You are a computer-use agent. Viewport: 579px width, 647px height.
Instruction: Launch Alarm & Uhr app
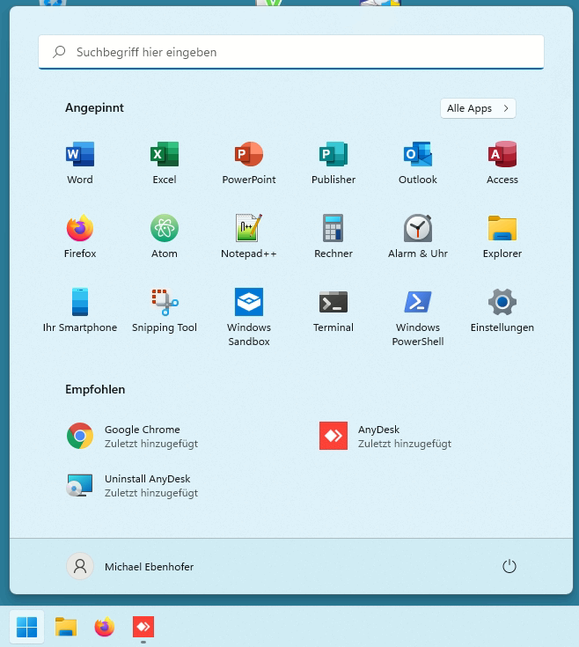[418, 237]
